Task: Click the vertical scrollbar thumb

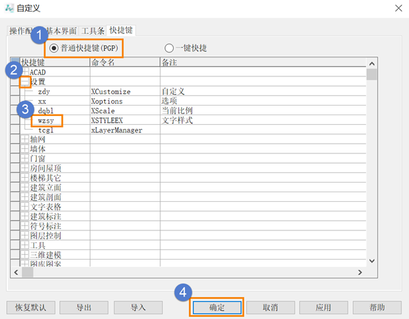Action: 372,74
